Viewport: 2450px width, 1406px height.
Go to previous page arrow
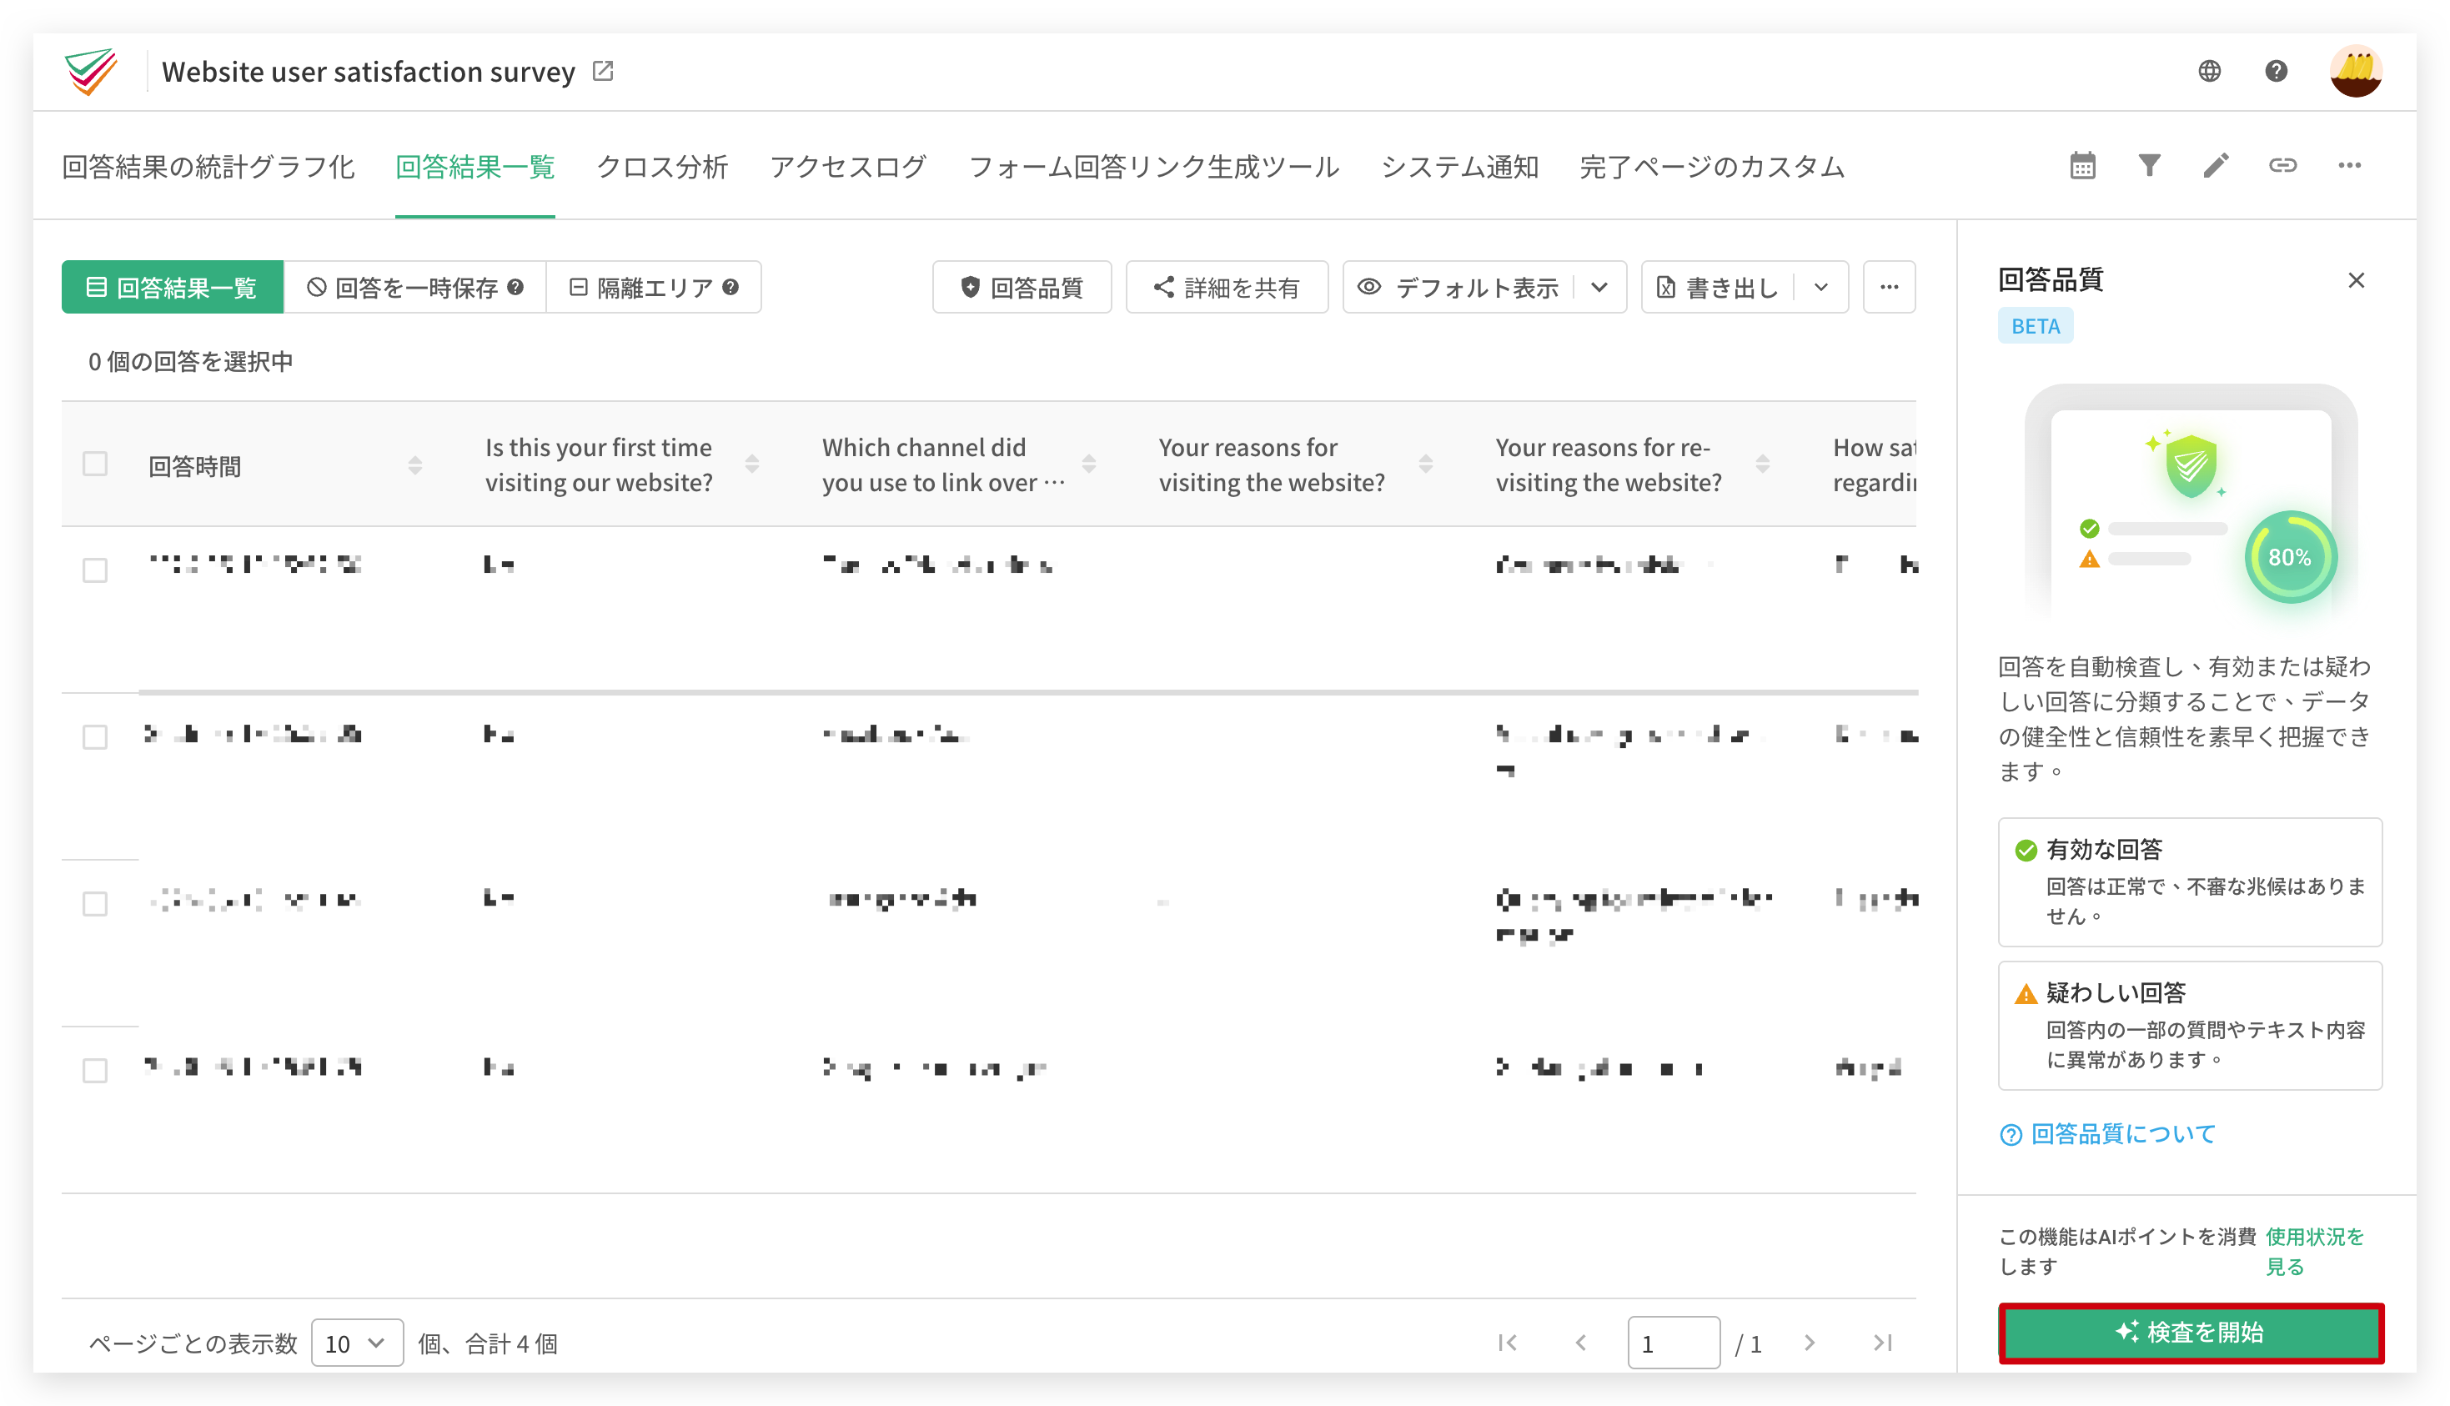(1581, 1343)
